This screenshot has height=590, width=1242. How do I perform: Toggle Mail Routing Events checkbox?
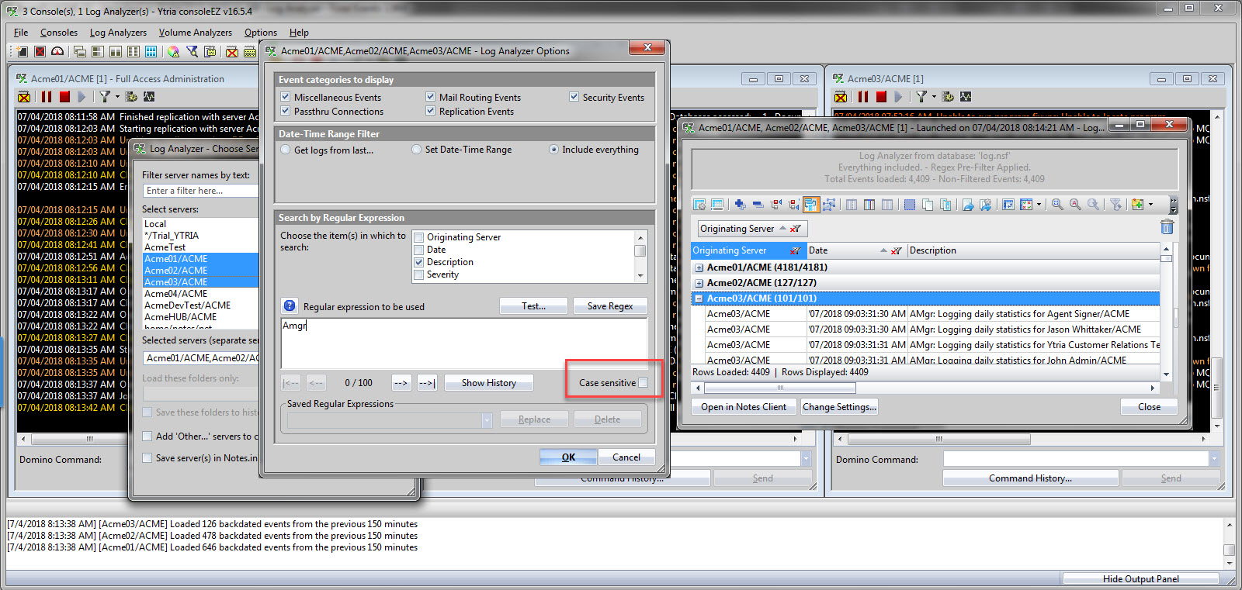pos(430,97)
